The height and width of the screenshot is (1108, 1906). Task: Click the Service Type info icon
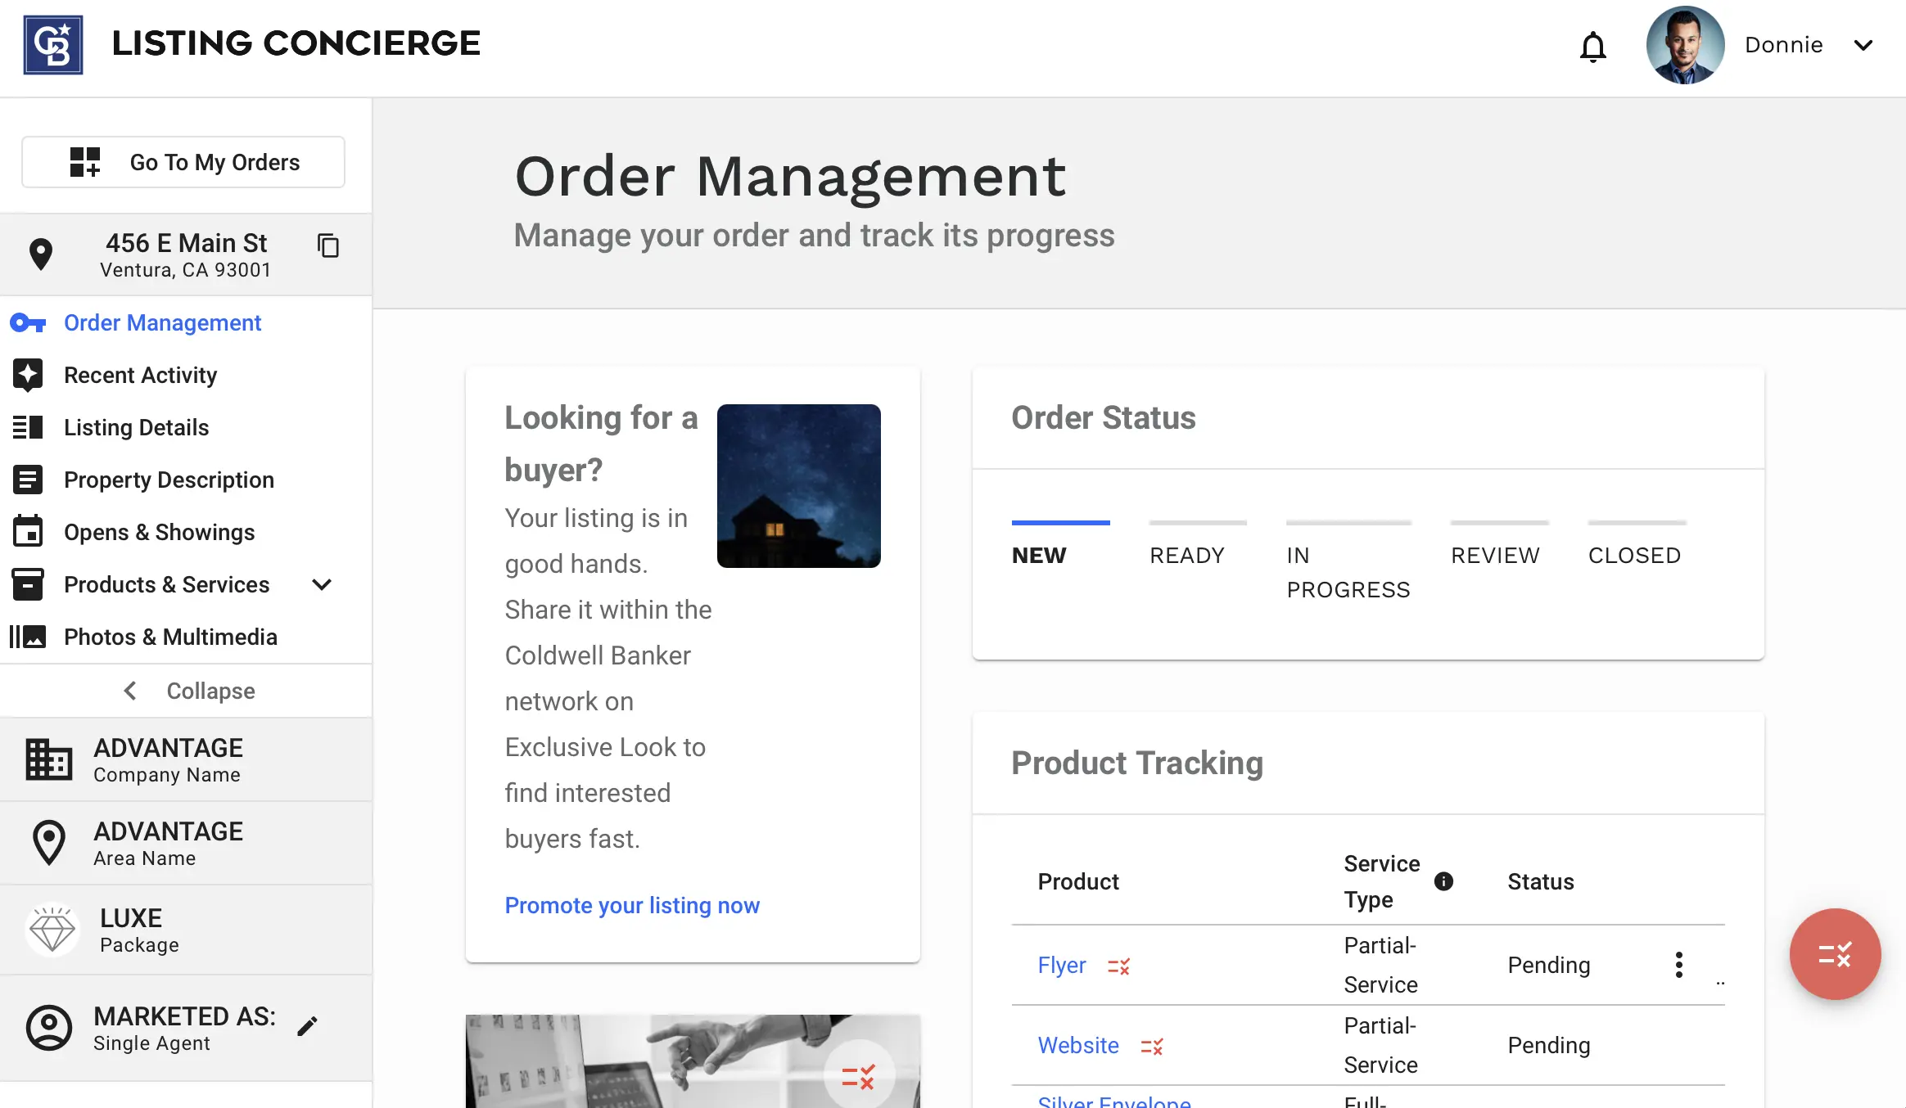pos(1443,882)
